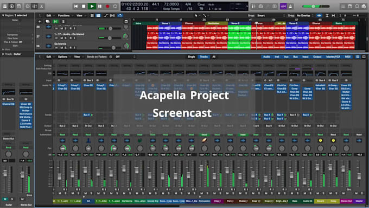Open the LCD display mode dropdown arrow
Image resolution: width=369 pixels, height=208 pixels.
[x=247, y=7]
